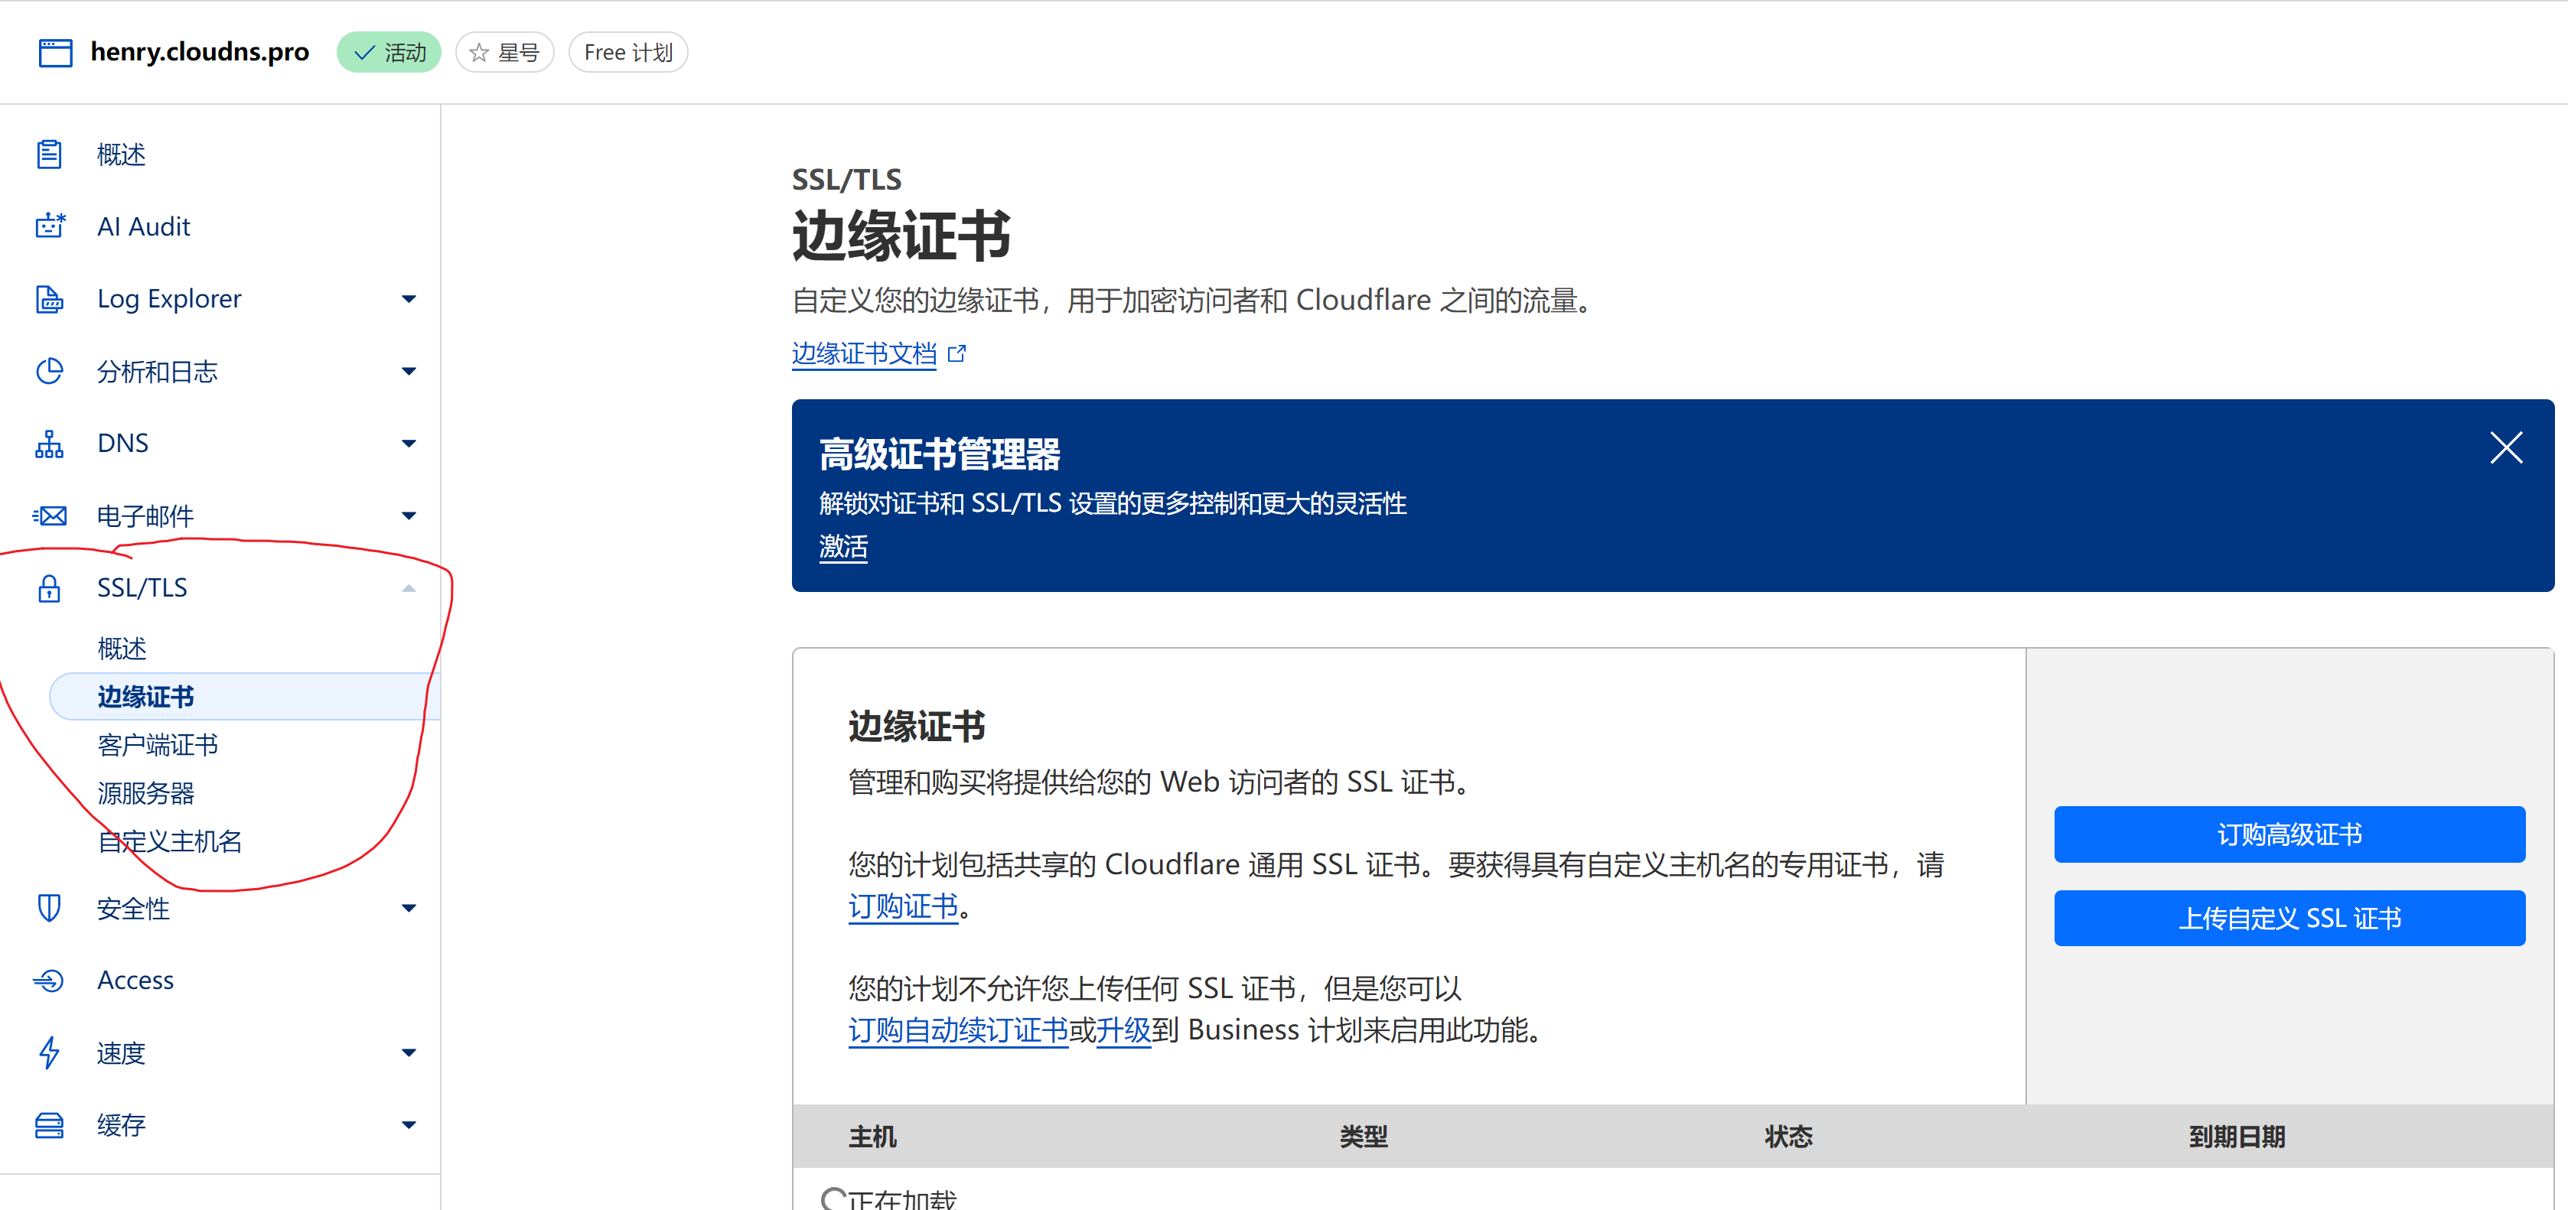2568x1210 pixels.
Task: Collapse the SSL/TLS section chevron
Action: (408, 588)
